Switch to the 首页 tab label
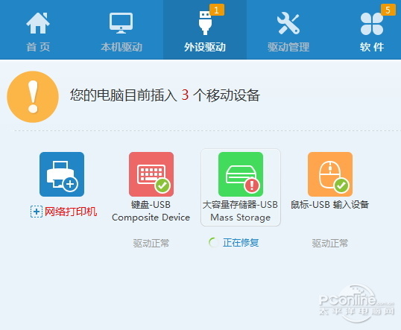 point(38,47)
